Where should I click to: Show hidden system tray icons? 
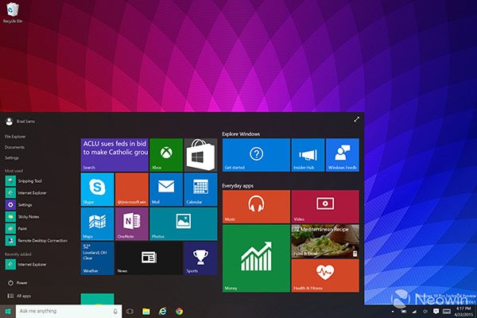pyautogui.click(x=393, y=312)
